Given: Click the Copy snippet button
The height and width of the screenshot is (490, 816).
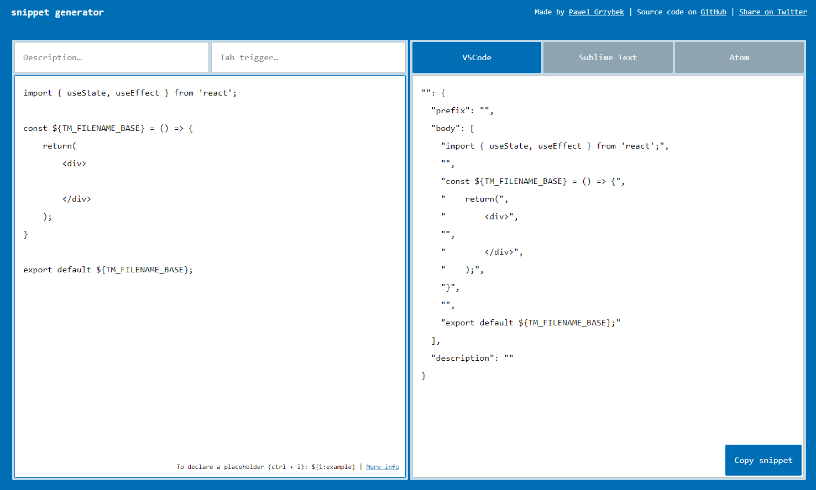Looking at the screenshot, I should click(x=763, y=460).
